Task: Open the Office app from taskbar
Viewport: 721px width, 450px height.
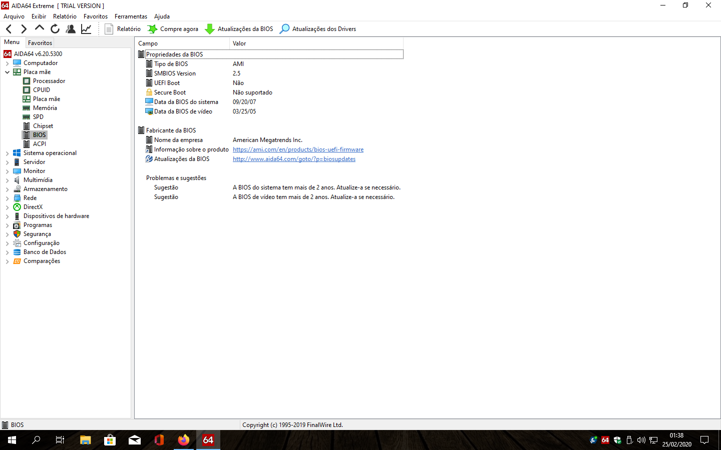Action: (159, 440)
